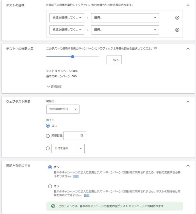Remove the second goal row with X icon
The width and height of the screenshot is (196, 214).
(x=177, y=30)
